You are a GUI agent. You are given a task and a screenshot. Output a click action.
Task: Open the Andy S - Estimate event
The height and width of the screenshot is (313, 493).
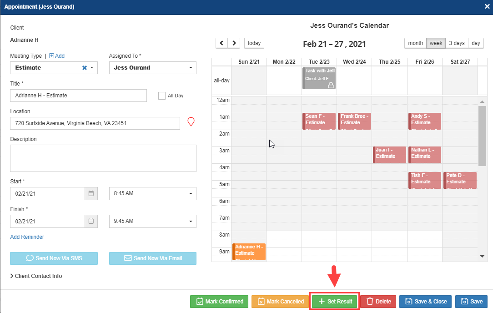[425, 121]
